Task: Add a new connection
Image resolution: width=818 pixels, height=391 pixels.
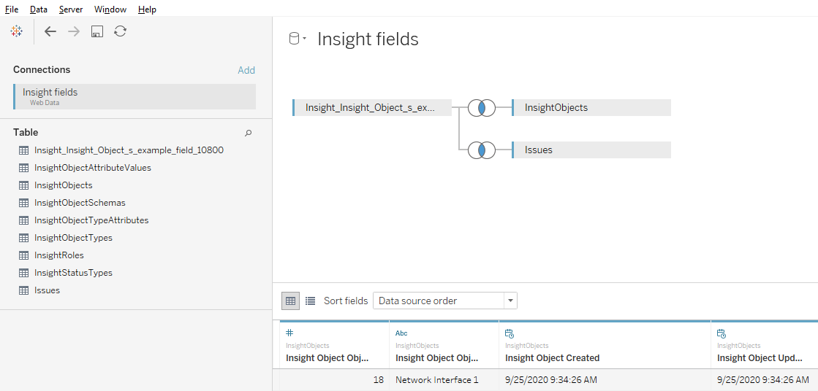Action: [246, 70]
